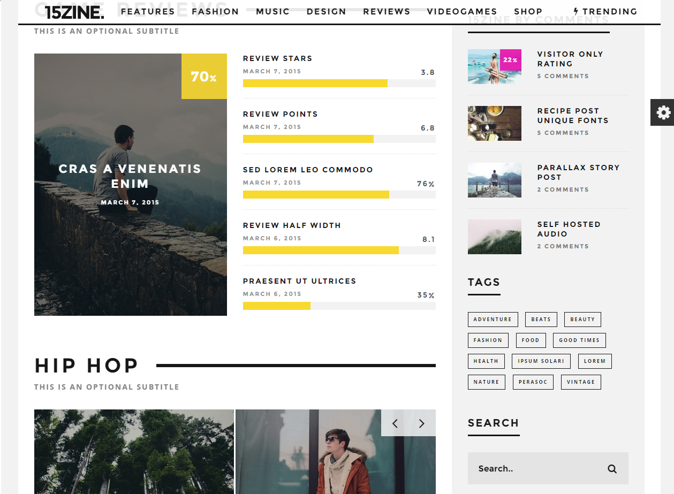
Task: Open Self Hosted Audio post
Action: pyautogui.click(x=569, y=229)
